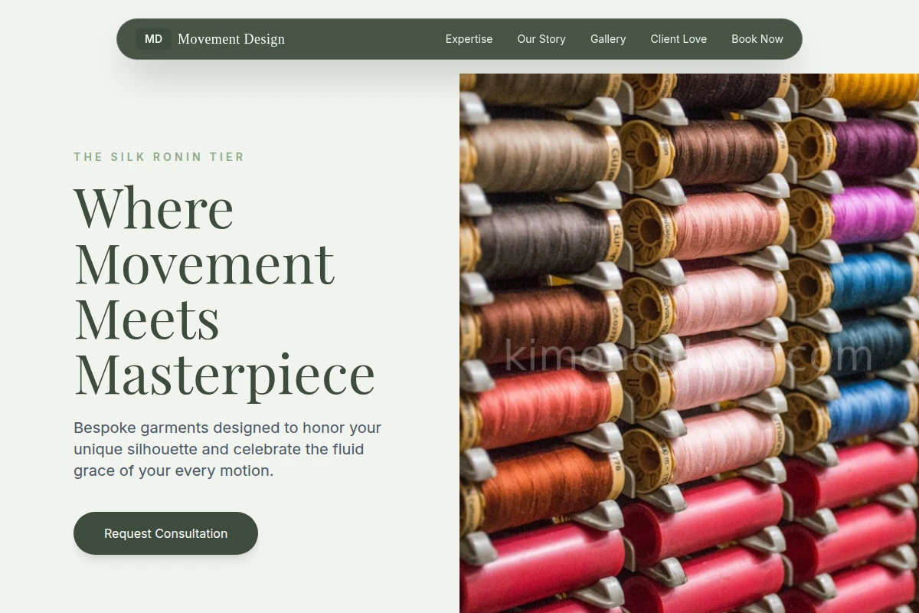The height and width of the screenshot is (613, 919).
Task: Select Book Now in the navbar
Action: click(x=757, y=39)
